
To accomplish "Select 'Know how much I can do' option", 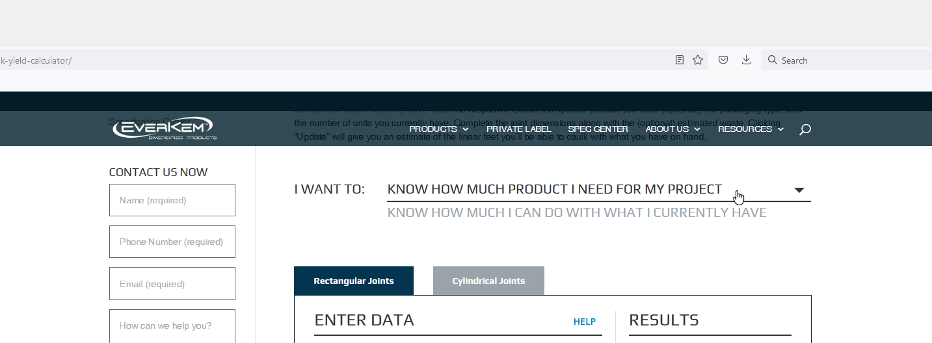I will pyautogui.click(x=576, y=213).
